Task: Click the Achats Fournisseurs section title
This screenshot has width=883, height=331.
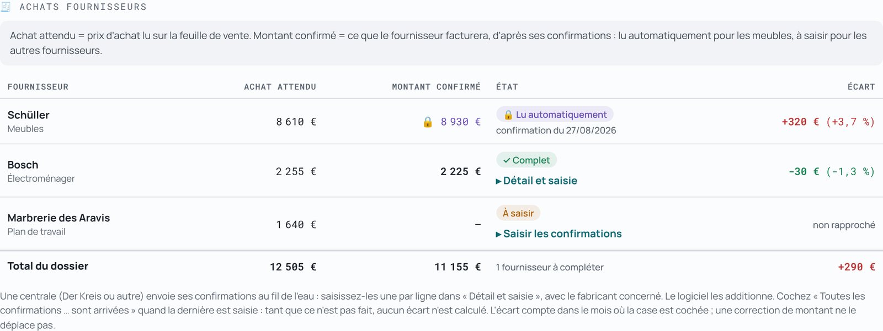Action: point(83,7)
